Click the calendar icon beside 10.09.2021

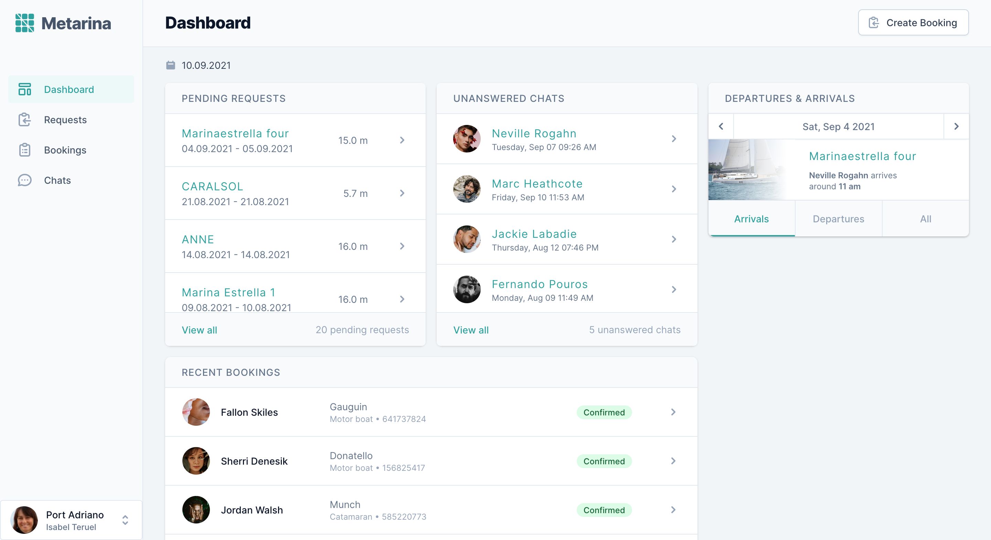pyautogui.click(x=170, y=65)
